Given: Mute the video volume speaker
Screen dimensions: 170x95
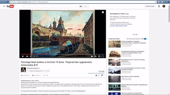Looking at the screenshot, I should 31,56.
